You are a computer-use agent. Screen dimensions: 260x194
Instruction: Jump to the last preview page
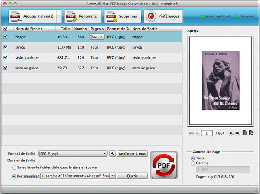(x=237, y=133)
